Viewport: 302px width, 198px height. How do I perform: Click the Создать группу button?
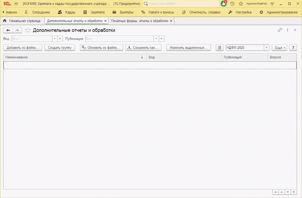click(x=60, y=48)
